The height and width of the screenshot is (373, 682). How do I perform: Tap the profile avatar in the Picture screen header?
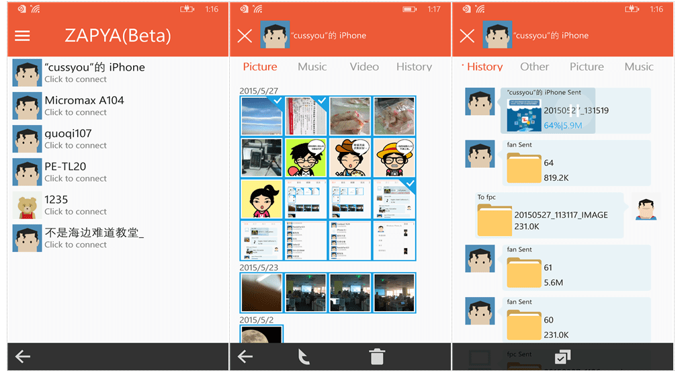(x=275, y=34)
